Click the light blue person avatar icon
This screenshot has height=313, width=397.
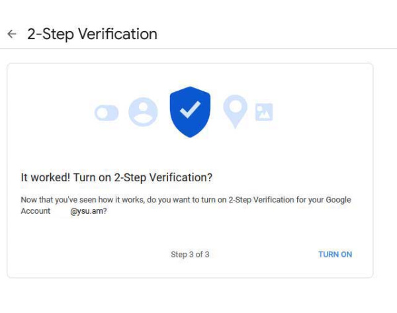(x=143, y=112)
